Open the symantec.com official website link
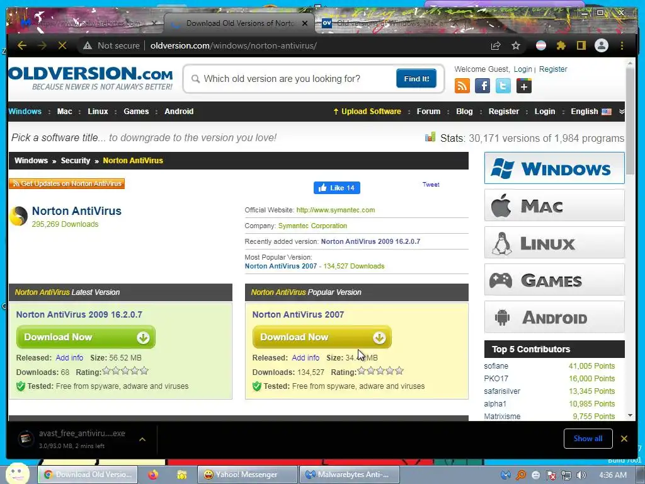The image size is (645, 484). click(335, 210)
